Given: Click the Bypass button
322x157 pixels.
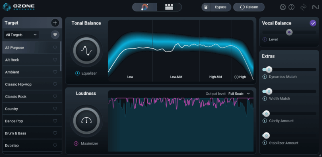Looking at the screenshot, I should [x=221, y=7].
